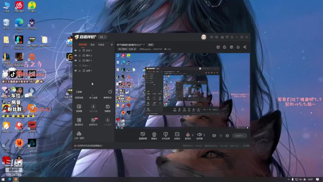
Task: Start recording with camcorder icon
Action: coord(214,135)
